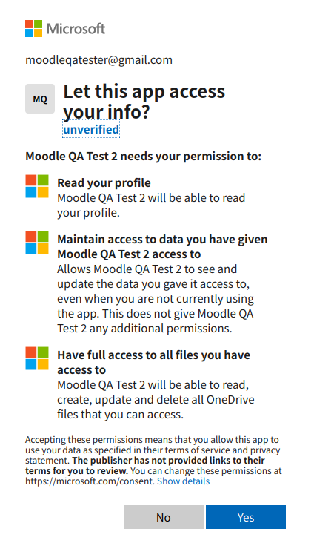Click the bold publisher has not provided links text
Image resolution: width=314 pixels, height=546 pixels.
click(145, 466)
